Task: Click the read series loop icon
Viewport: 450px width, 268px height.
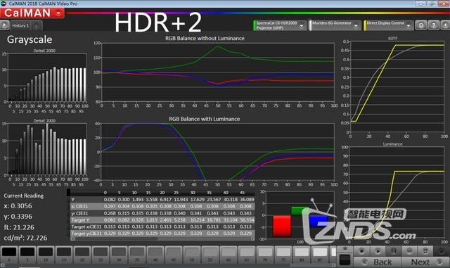Action: [x=394, y=250]
